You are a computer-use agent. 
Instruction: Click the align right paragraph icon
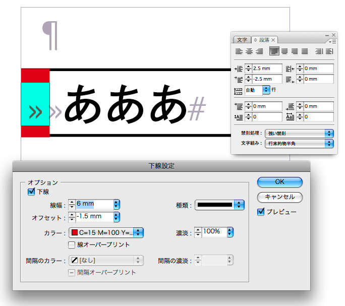[x=260, y=51]
